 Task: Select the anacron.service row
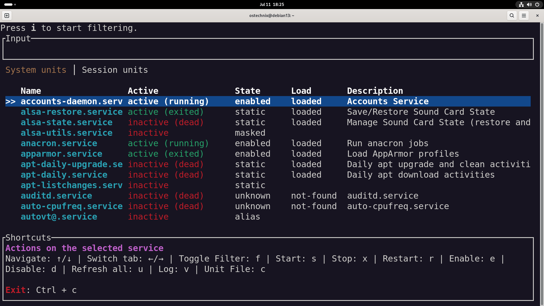(x=59, y=143)
